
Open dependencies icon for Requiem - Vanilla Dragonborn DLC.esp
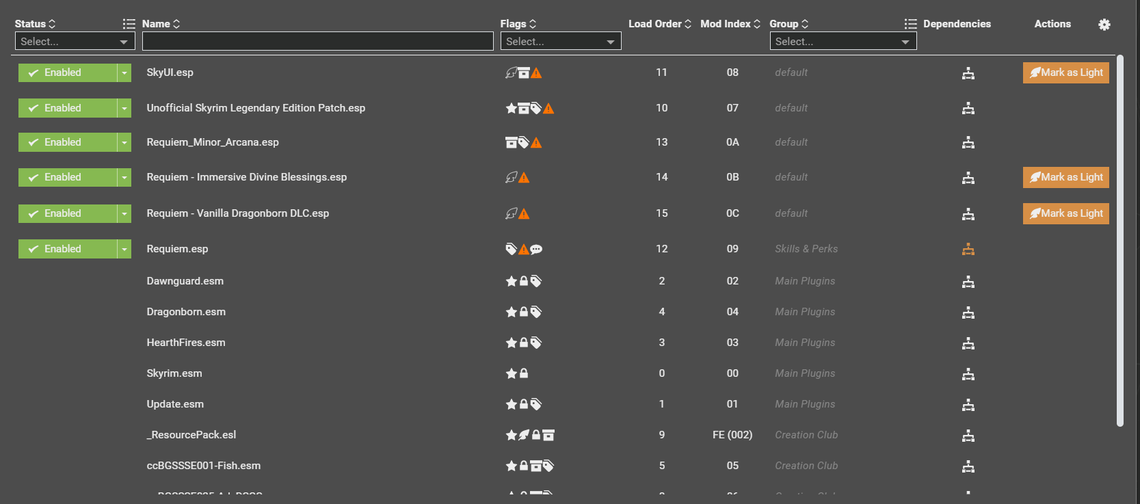click(x=968, y=214)
